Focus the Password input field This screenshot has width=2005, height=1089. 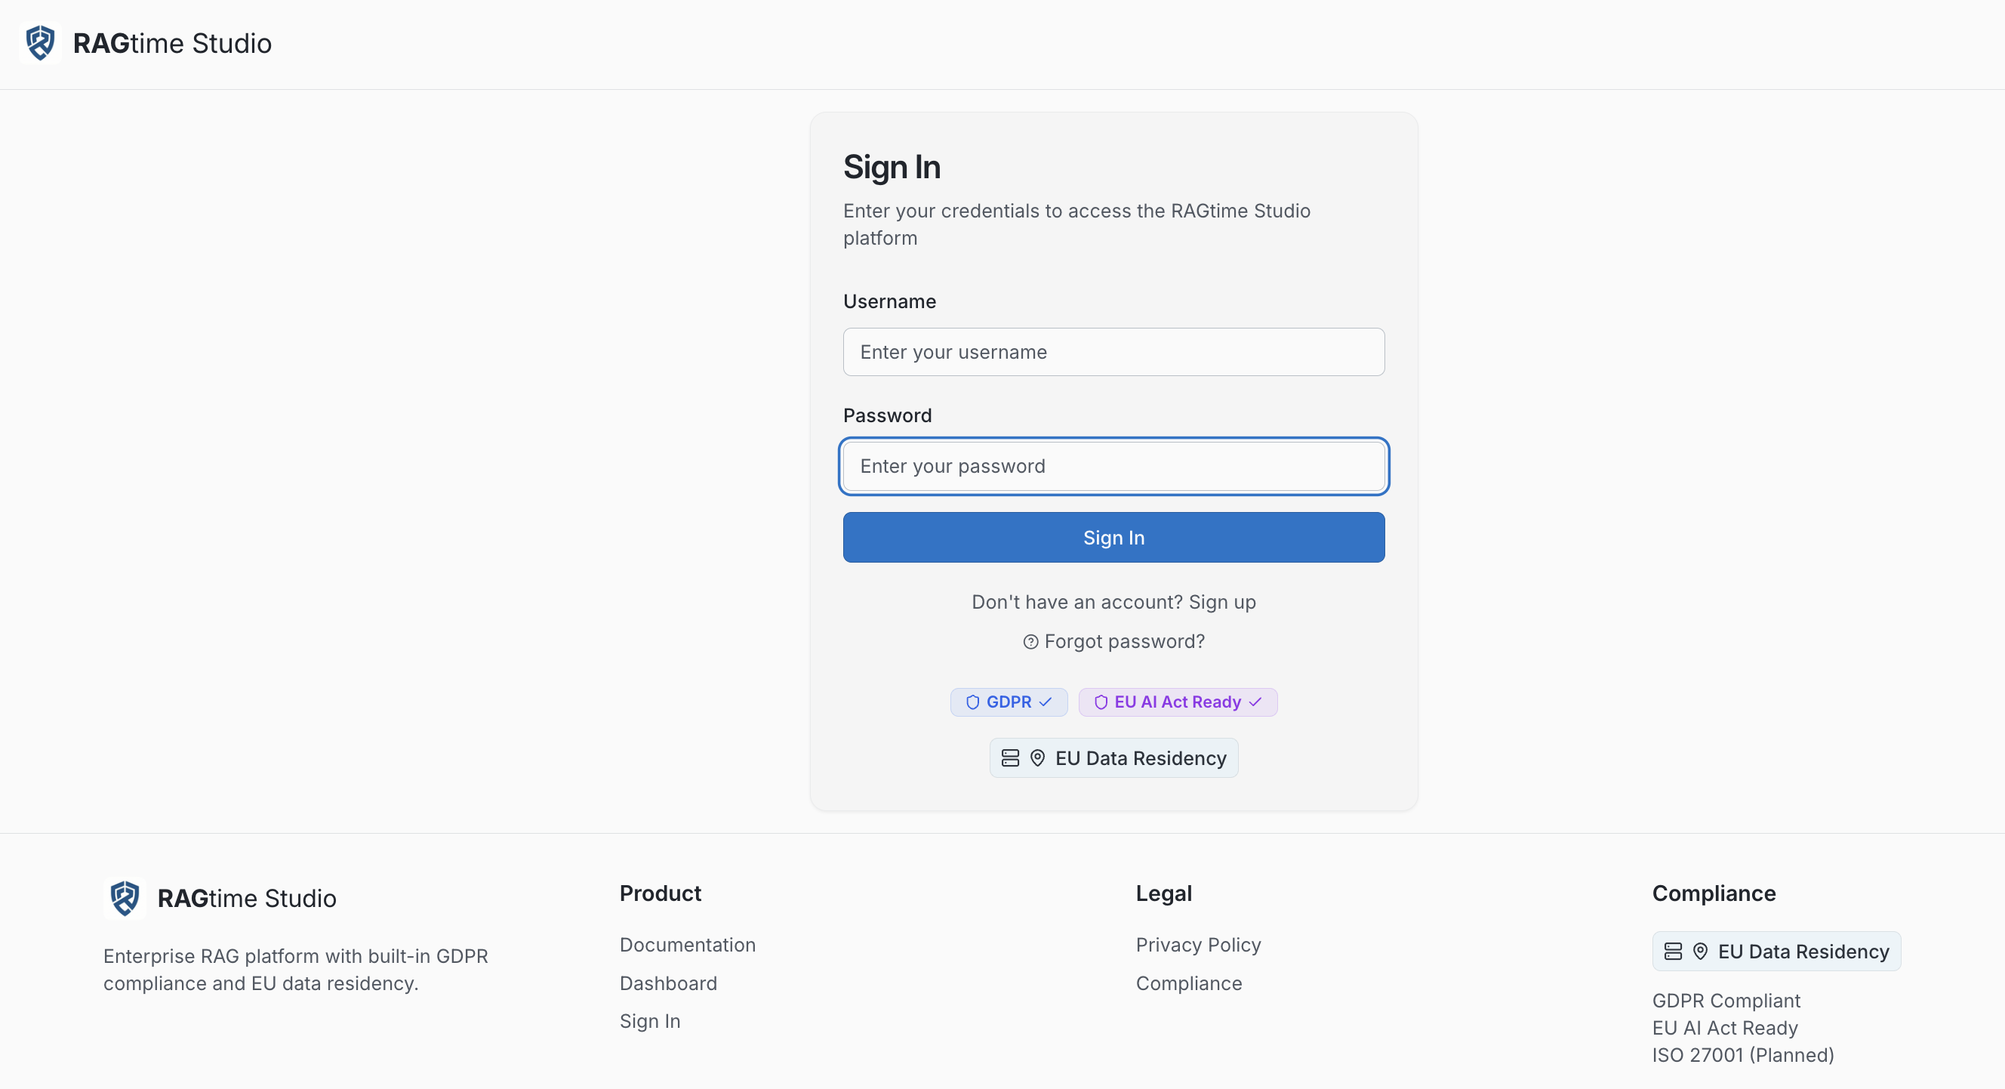coord(1113,466)
